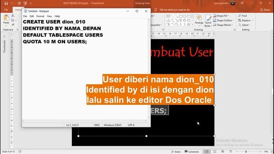The height and width of the screenshot is (154, 274).
Task: Click the 74% zoom level
Action: [266, 152]
